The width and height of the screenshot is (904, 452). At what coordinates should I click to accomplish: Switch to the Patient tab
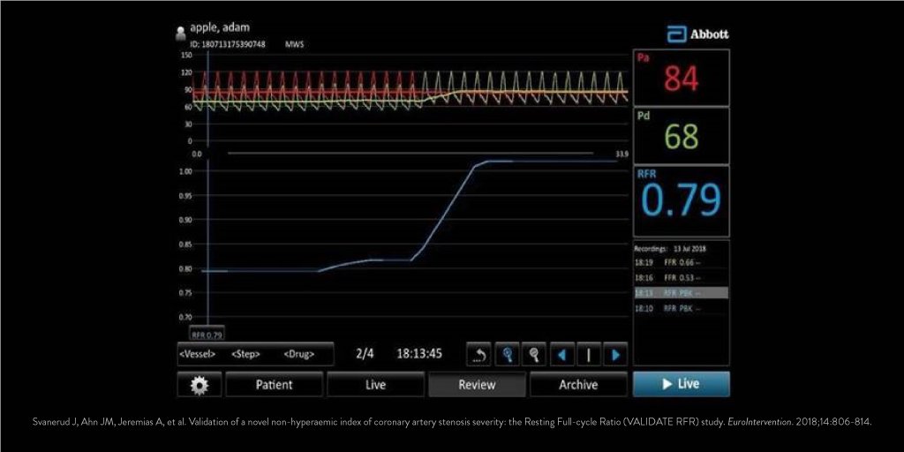(x=274, y=385)
